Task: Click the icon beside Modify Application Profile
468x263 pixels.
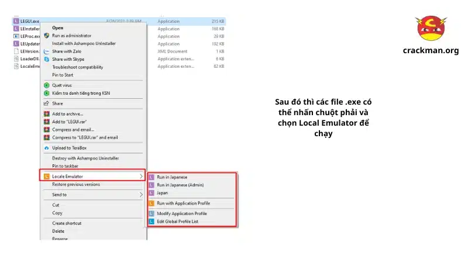Action: click(x=152, y=213)
